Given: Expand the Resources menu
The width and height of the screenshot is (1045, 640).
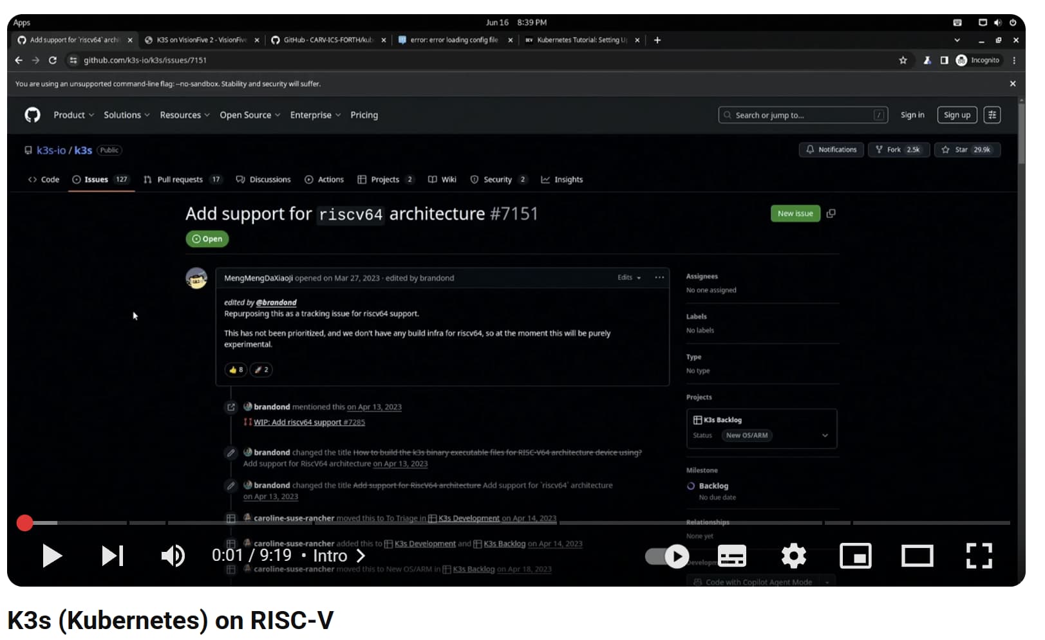Looking at the screenshot, I should point(184,115).
